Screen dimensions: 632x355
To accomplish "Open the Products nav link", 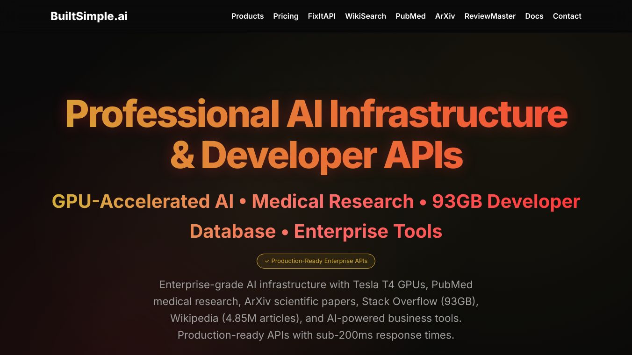I will pyautogui.click(x=247, y=16).
